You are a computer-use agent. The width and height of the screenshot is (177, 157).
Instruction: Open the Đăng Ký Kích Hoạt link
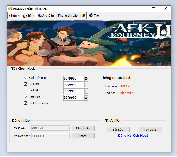click(x=133, y=136)
